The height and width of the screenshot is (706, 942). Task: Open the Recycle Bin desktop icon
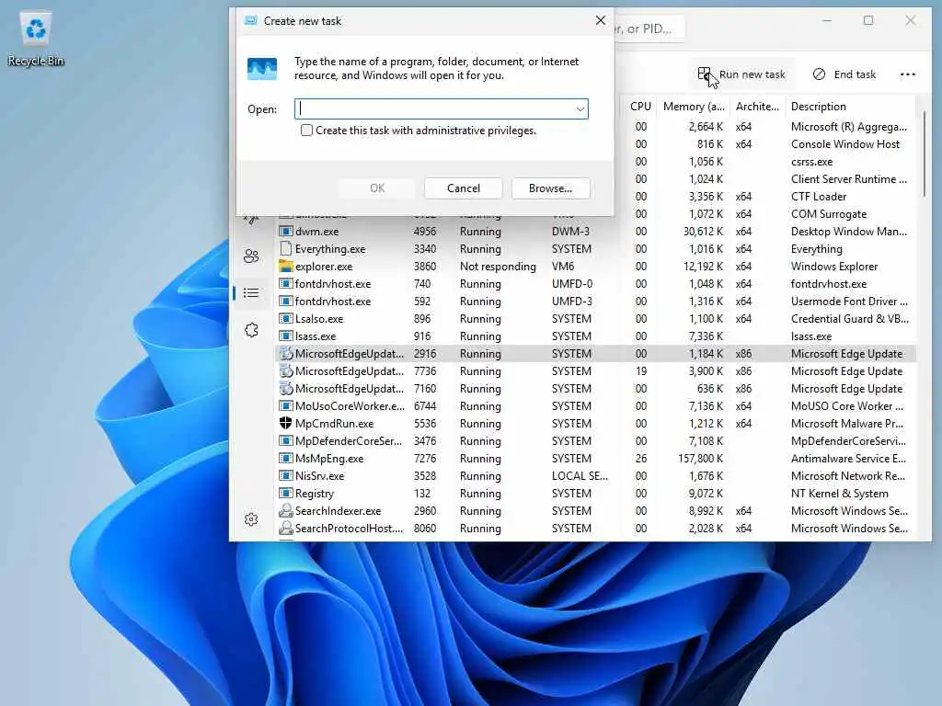[36, 39]
